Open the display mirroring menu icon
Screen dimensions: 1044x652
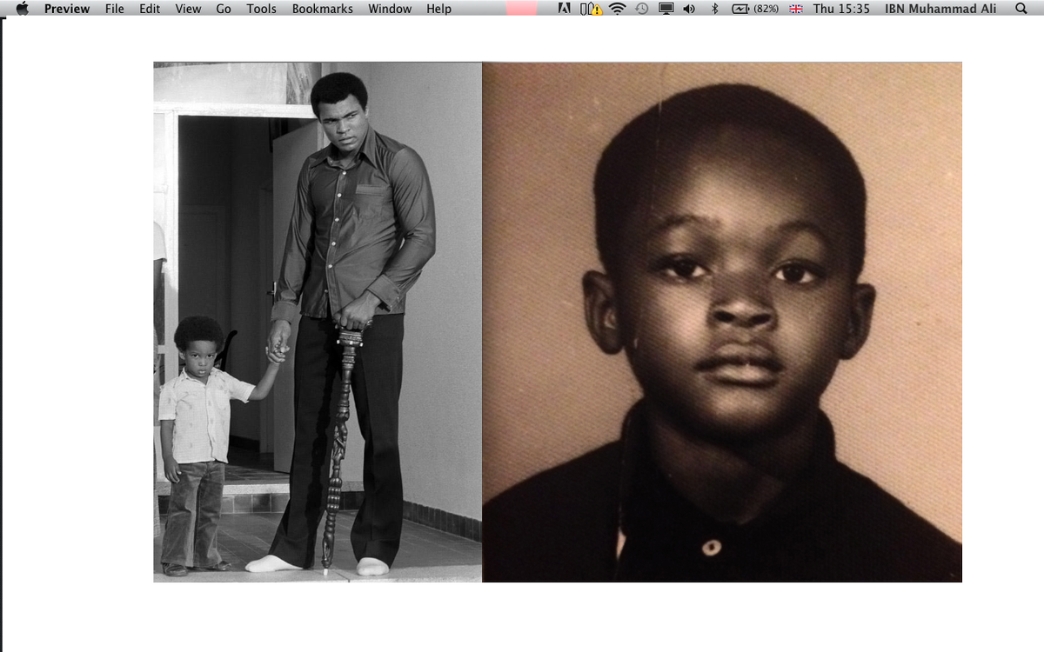[666, 9]
